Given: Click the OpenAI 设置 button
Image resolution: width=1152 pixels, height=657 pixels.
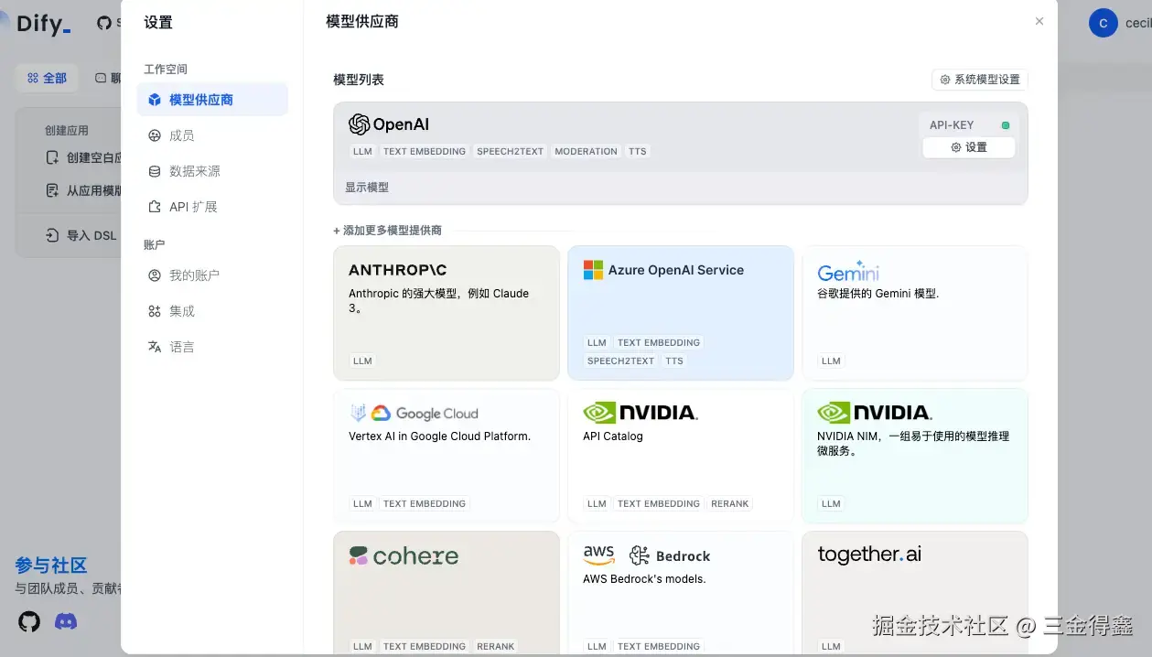Looking at the screenshot, I should pos(969,147).
